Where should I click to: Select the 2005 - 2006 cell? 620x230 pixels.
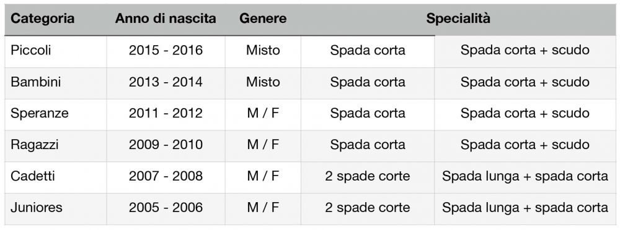coord(166,208)
